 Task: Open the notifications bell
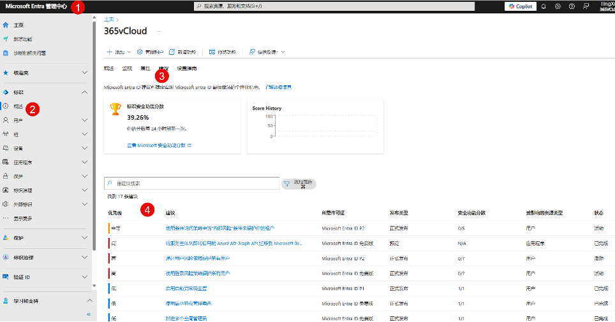click(544, 6)
